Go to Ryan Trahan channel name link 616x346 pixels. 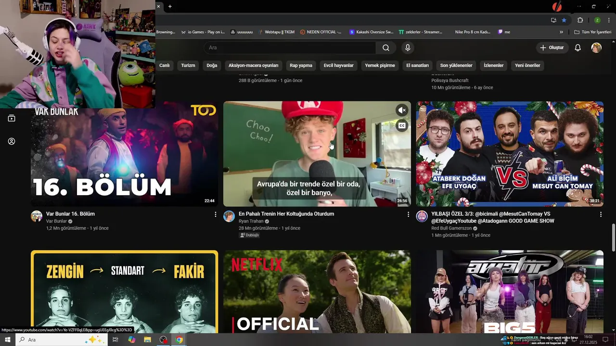pyautogui.click(x=251, y=221)
